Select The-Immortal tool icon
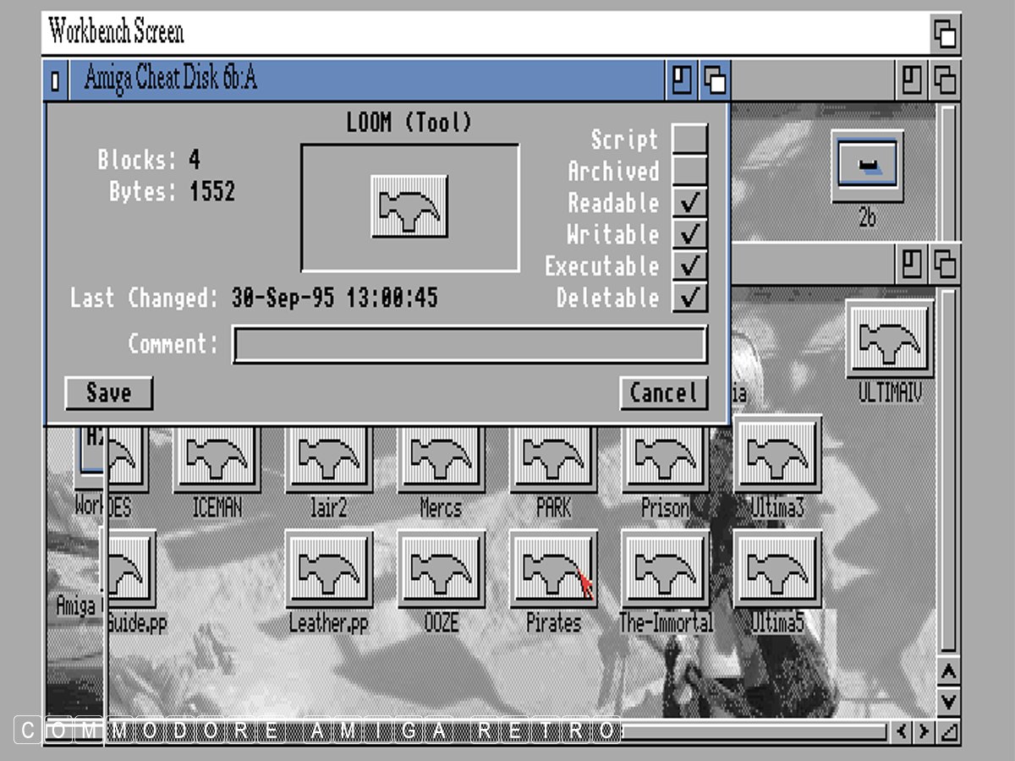The image size is (1015, 761). coord(665,568)
